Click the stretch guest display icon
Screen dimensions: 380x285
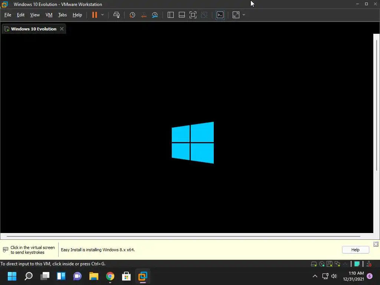click(x=236, y=15)
